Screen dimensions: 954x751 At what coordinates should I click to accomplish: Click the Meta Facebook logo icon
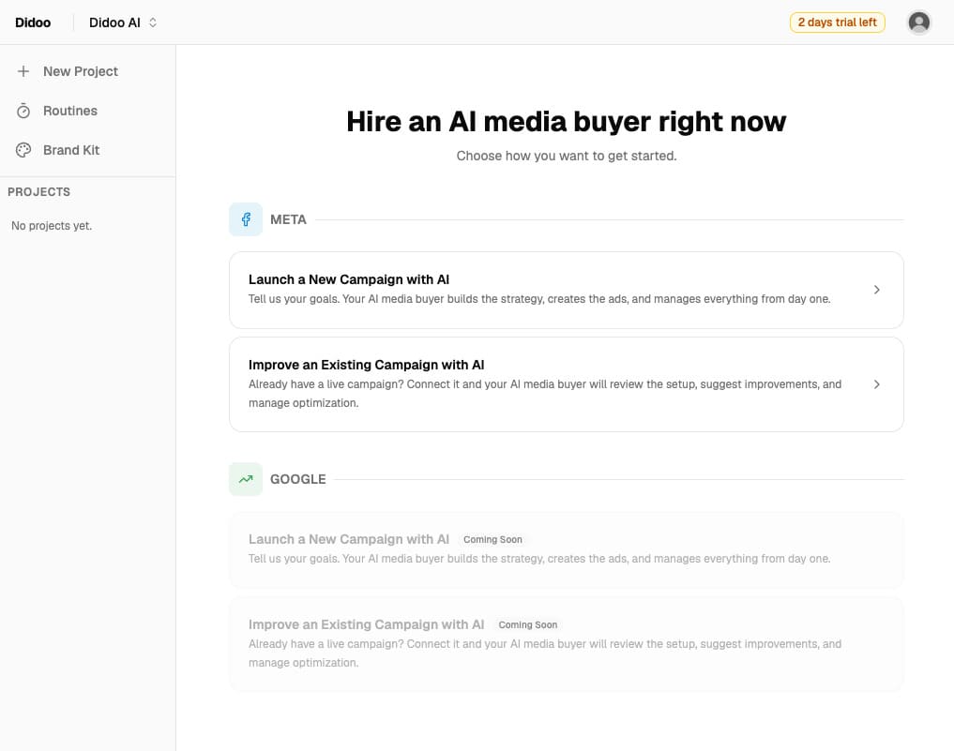click(246, 219)
